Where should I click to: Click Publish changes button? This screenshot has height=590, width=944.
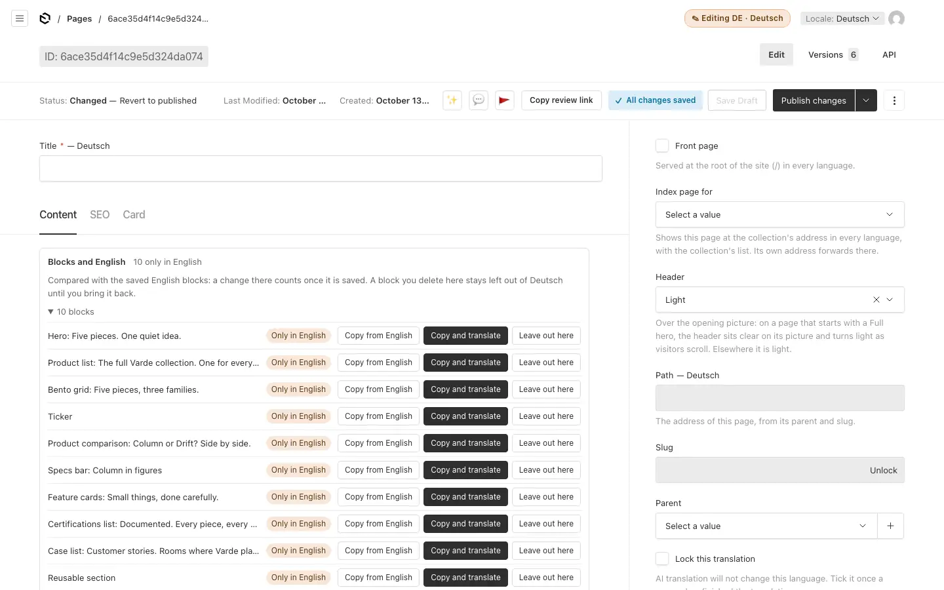814,100
